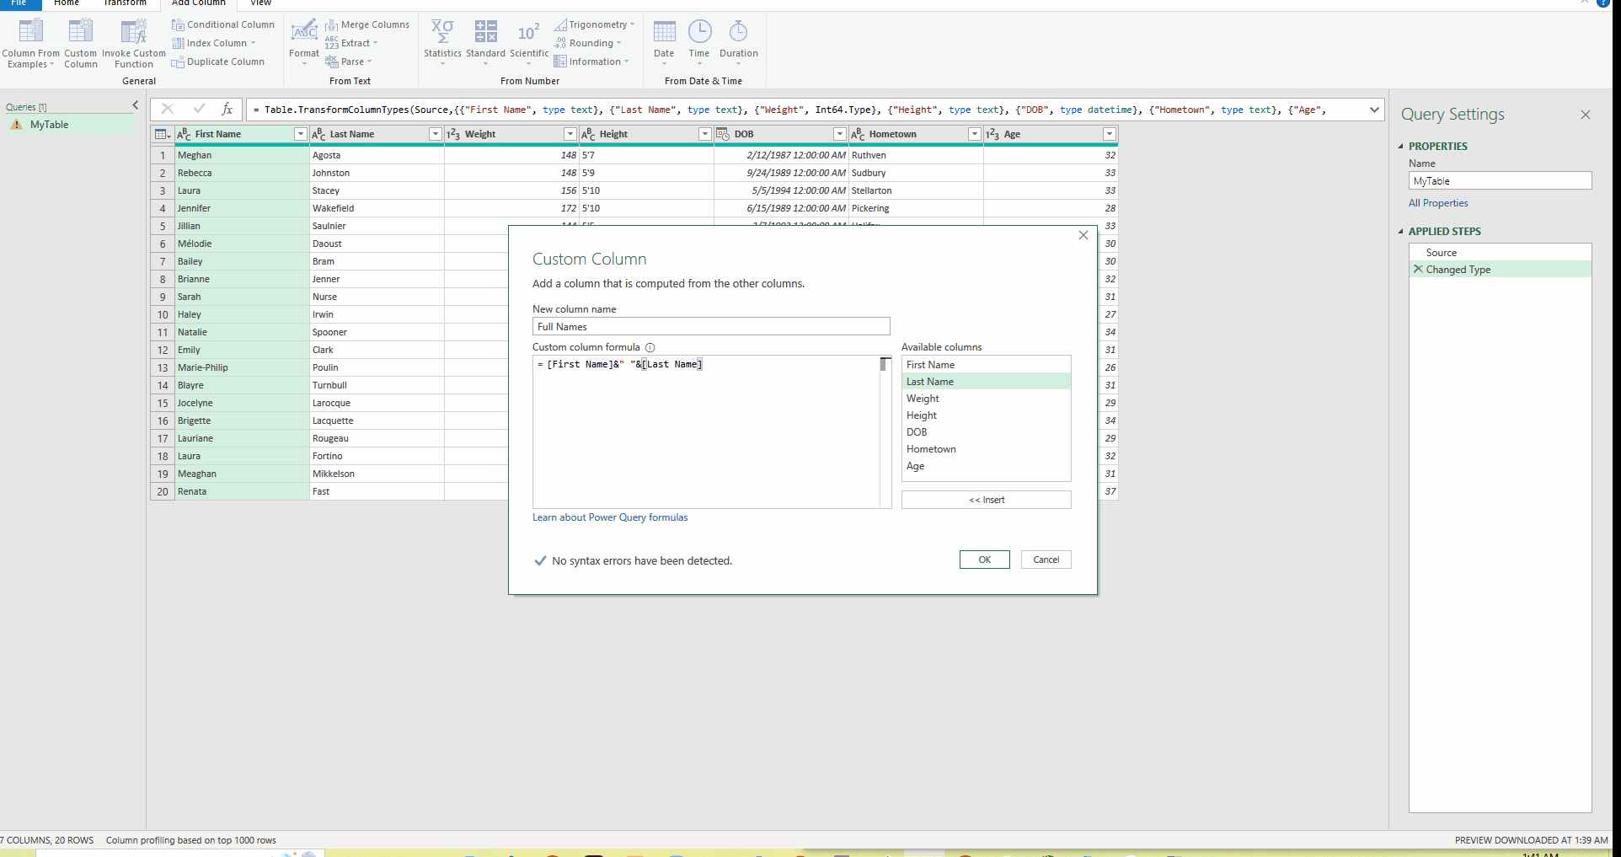Viewport: 1621px width, 857px height.
Task: Expand the formula bar chevron
Action: coord(1374,110)
